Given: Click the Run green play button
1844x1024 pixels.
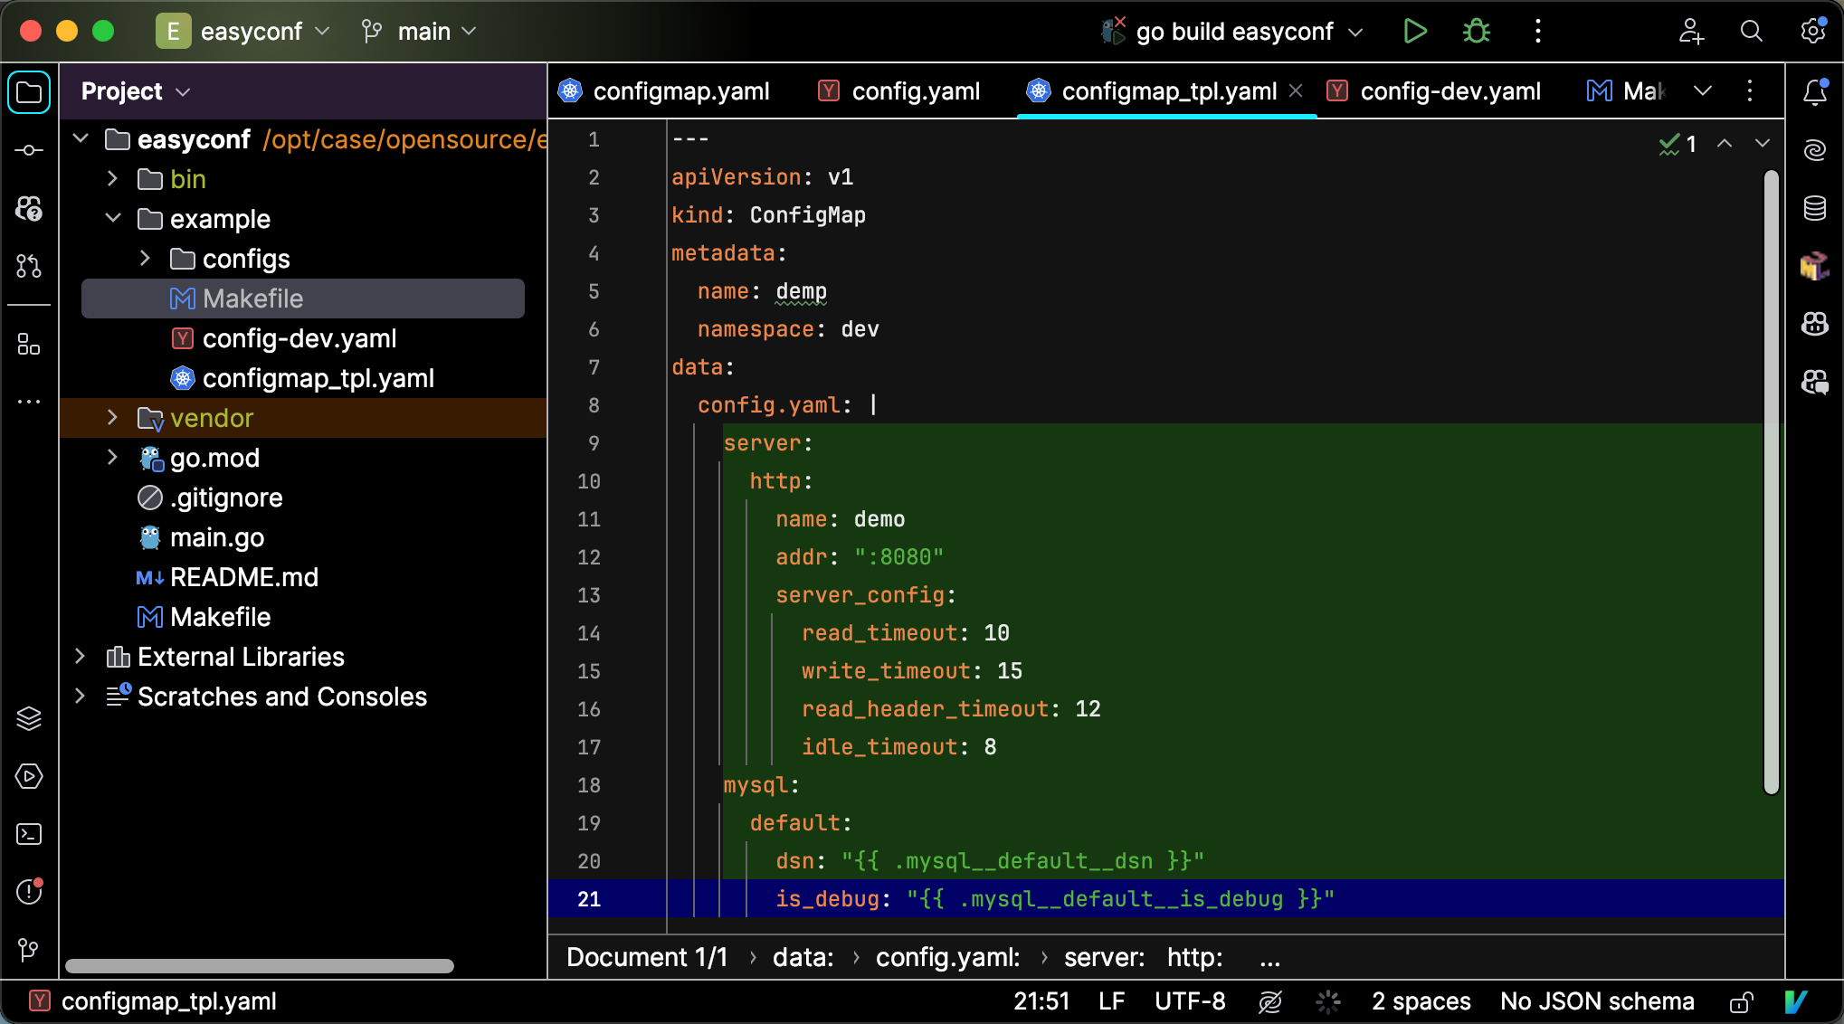Looking at the screenshot, I should [x=1414, y=32].
